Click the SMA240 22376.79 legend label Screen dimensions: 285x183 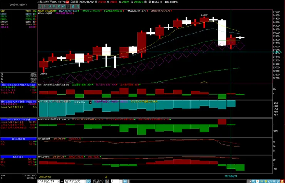[x=161, y=11]
